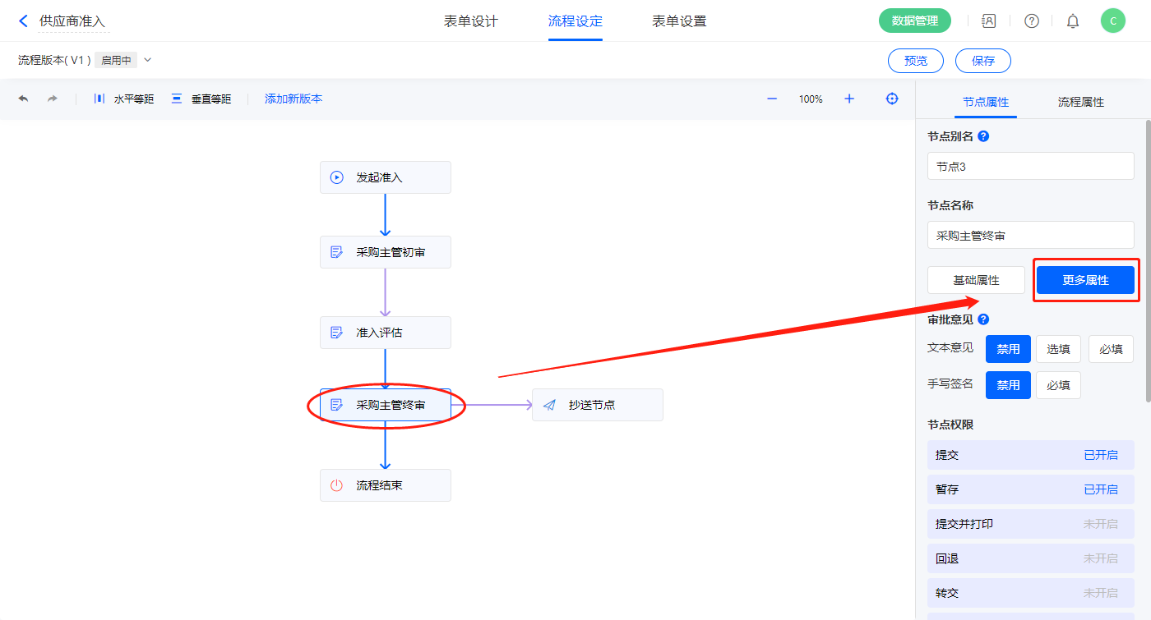Set 文本意见 to 选填
The width and height of the screenshot is (1151, 620).
pos(1058,349)
